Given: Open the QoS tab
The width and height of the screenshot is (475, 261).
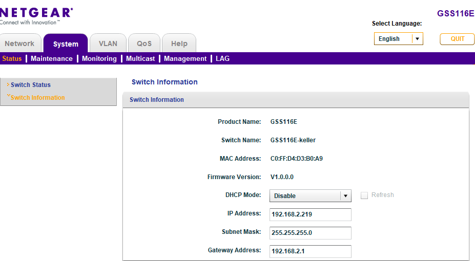Looking at the screenshot, I should pos(144,43).
